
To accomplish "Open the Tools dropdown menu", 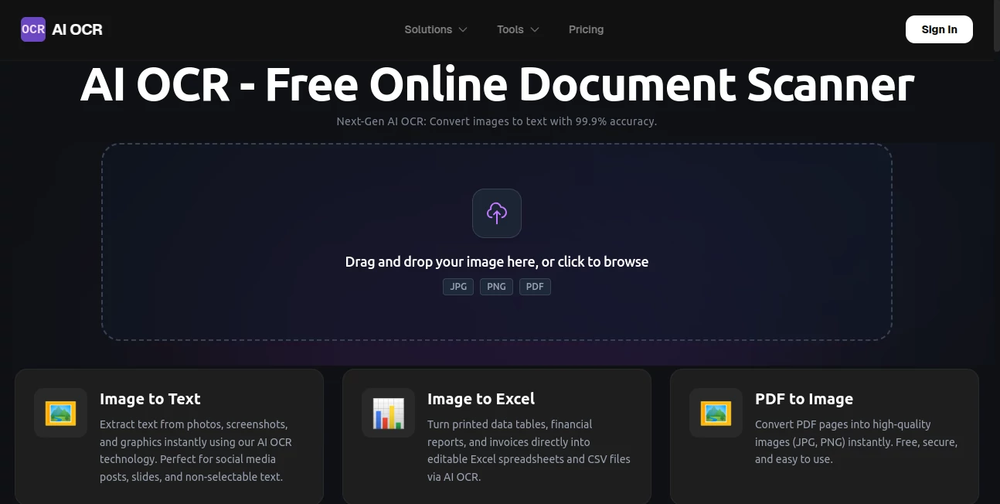I will click(x=517, y=29).
